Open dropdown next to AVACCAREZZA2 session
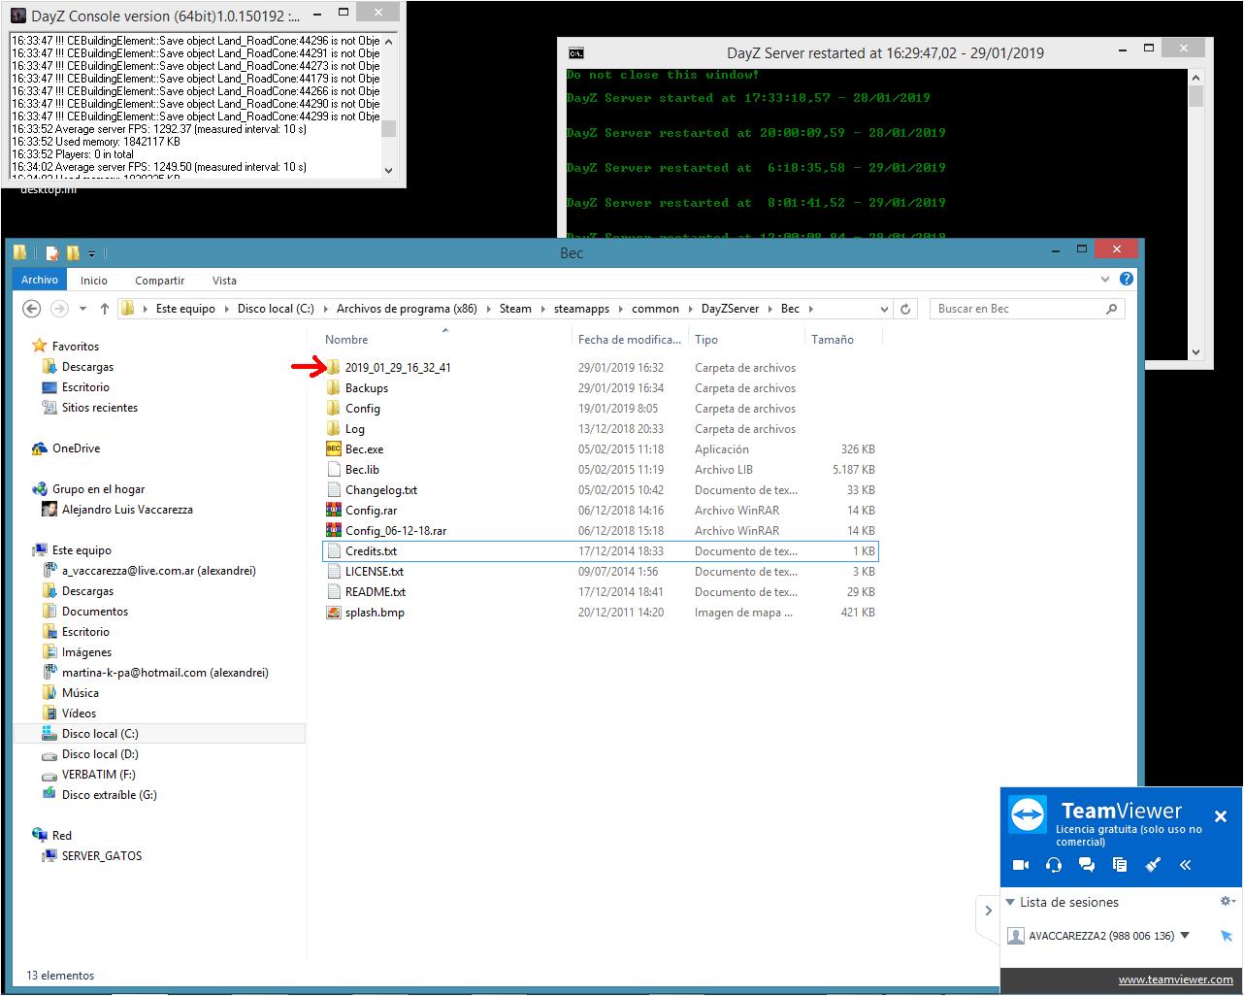1244x996 pixels. (x=1185, y=936)
